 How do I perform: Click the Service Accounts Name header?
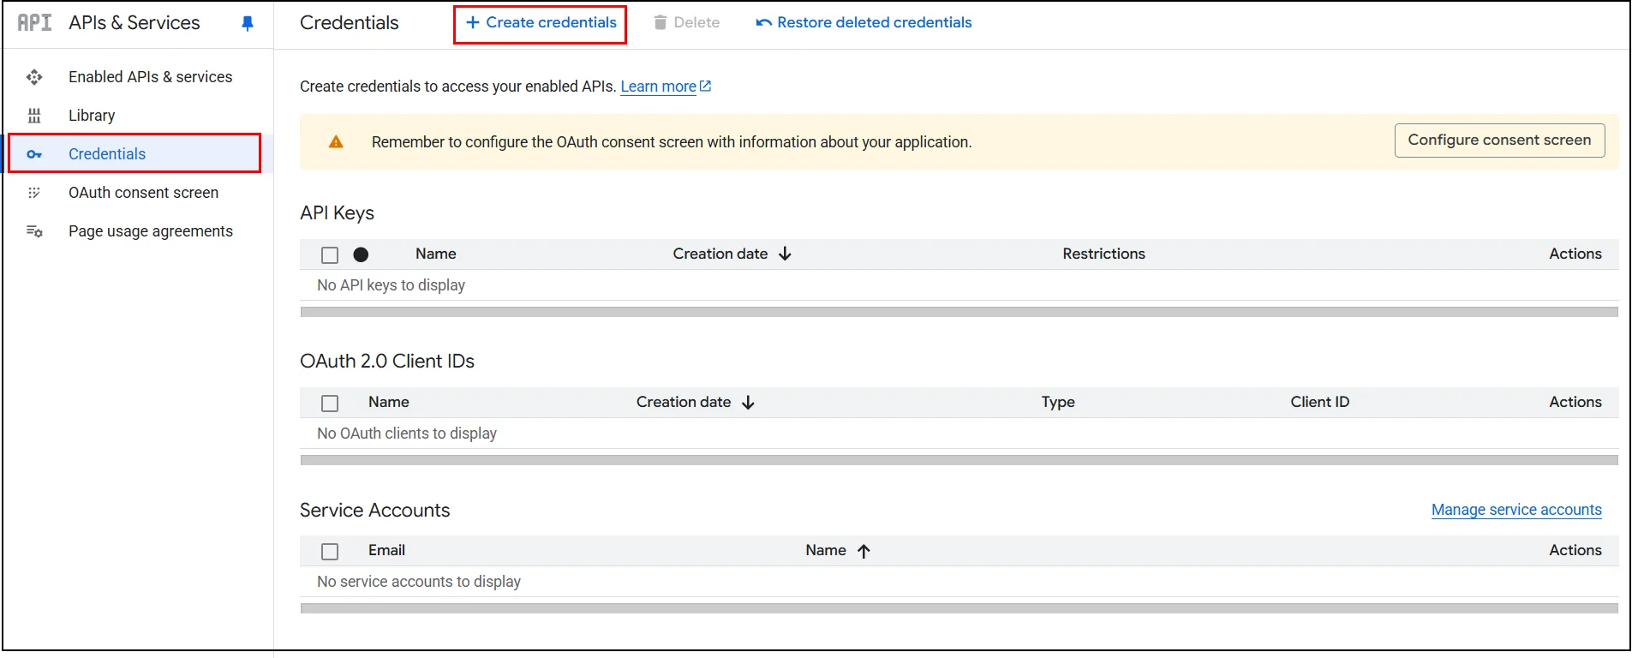click(825, 550)
